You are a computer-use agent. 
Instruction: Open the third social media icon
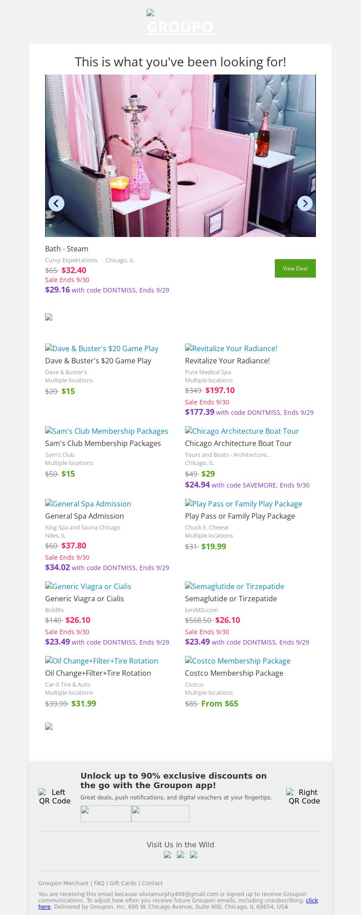194,855
